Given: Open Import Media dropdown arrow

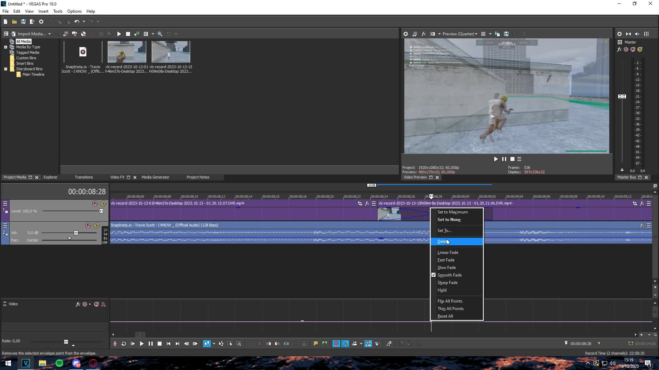Looking at the screenshot, I should pos(49,34).
